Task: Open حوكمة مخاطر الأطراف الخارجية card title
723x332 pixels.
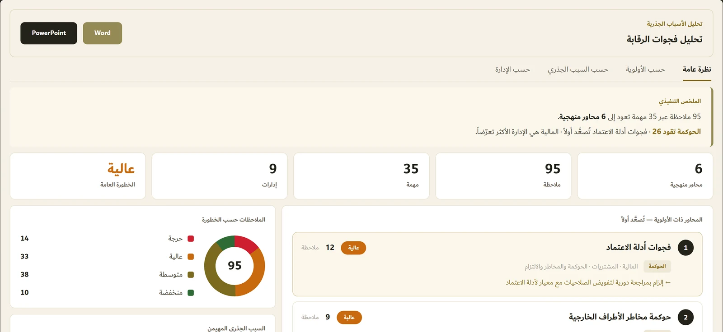Action: (620, 317)
